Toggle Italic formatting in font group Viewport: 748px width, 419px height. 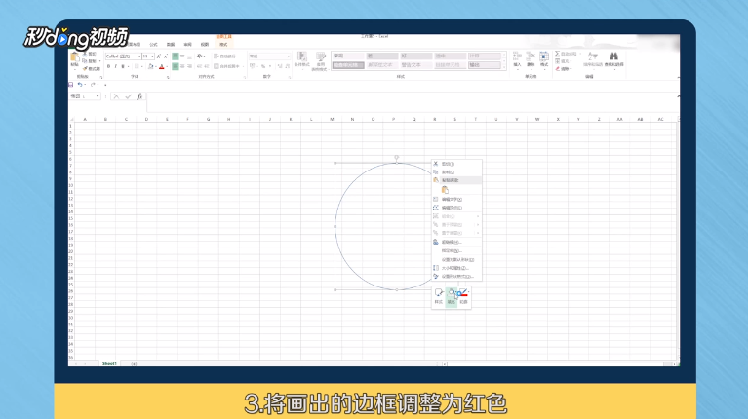(115, 66)
